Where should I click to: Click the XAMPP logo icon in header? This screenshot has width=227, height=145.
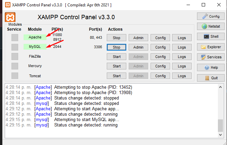pos(10,18)
